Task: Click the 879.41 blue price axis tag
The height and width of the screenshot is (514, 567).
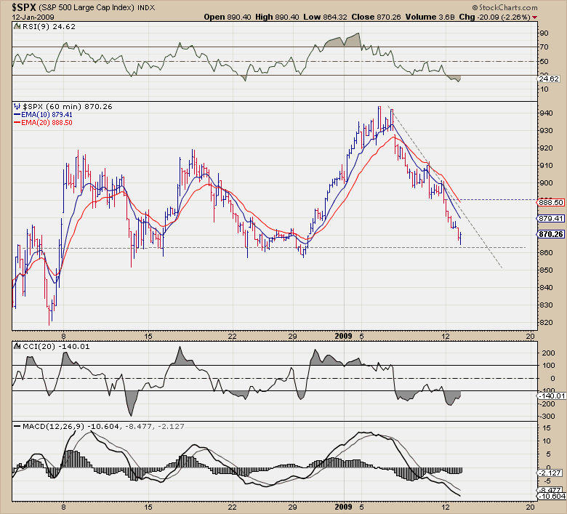Action: click(551, 218)
